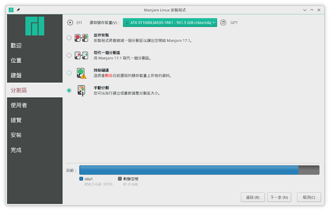Click the 抹除磁碟 option title
This screenshot has height=211, width=330.
(x=101, y=70)
